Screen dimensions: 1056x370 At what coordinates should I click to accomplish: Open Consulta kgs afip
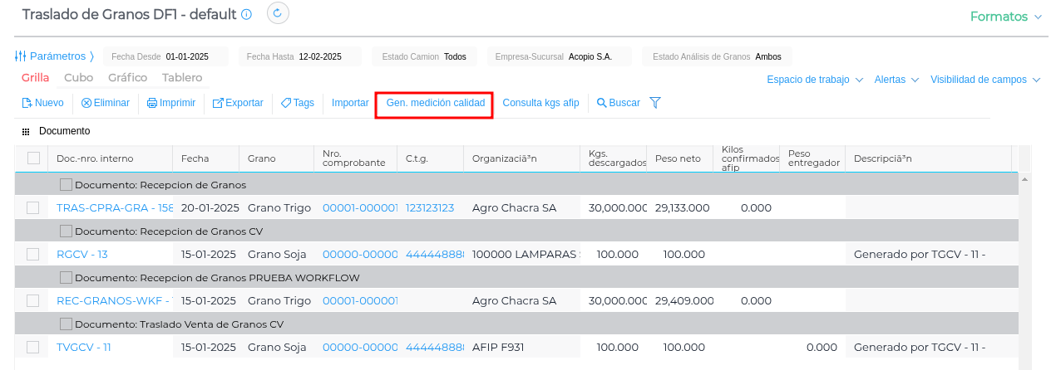point(540,103)
